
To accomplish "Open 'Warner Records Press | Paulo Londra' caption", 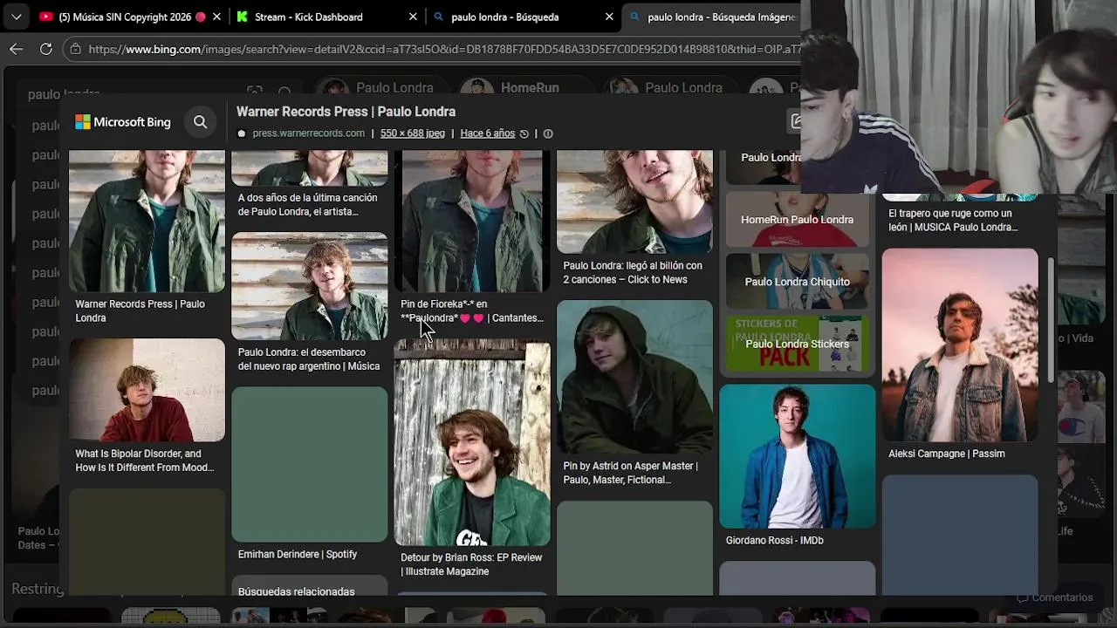I will 140,311.
